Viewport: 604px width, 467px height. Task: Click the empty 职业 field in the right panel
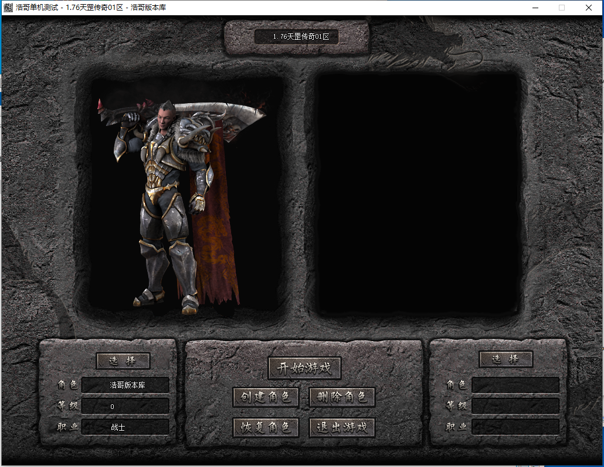tap(515, 427)
